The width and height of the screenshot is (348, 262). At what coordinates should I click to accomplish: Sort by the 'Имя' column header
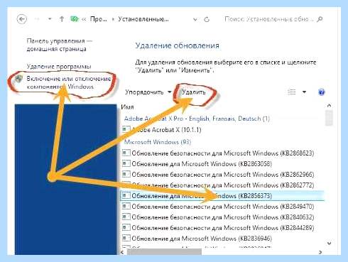coord(127,107)
